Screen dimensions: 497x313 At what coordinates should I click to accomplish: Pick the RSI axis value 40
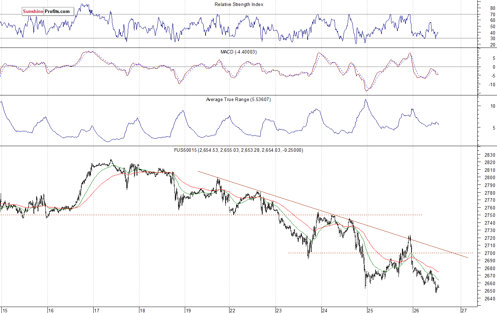pos(493,33)
